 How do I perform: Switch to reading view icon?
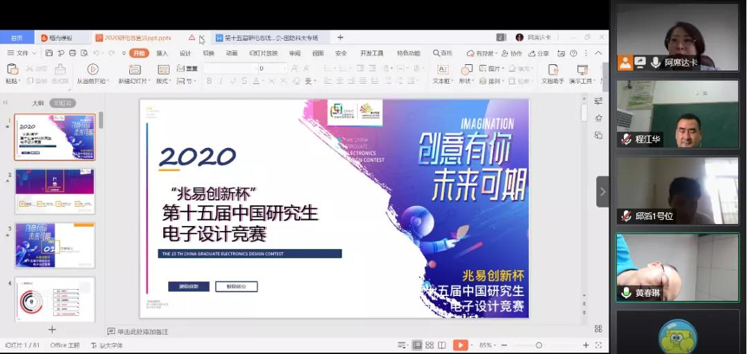coord(442,346)
